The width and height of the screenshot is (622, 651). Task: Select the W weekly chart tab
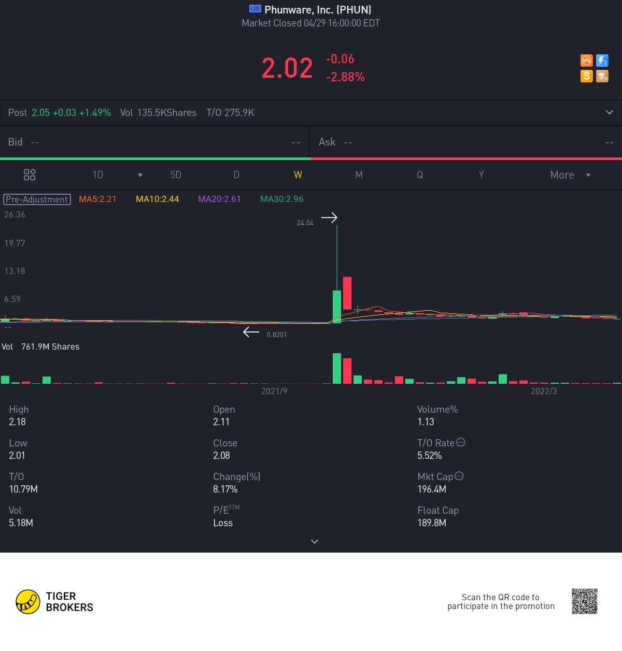pos(298,175)
